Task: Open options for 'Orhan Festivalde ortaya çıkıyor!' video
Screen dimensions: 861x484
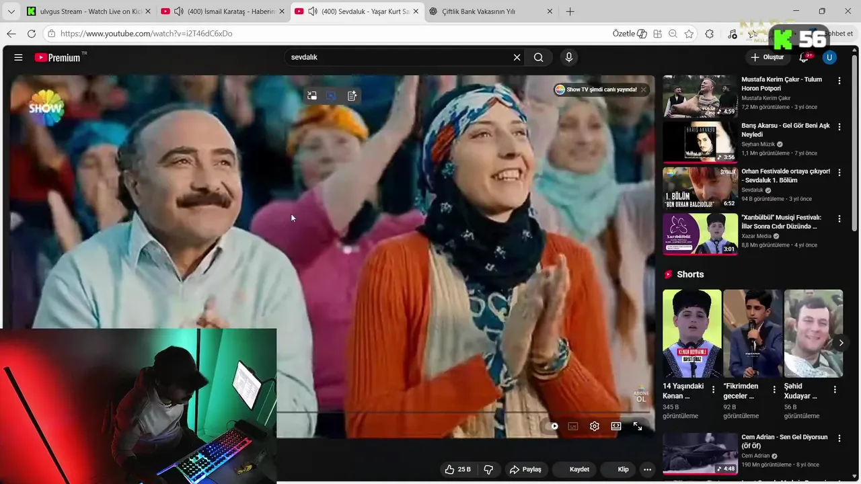Action: (x=839, y=173)
